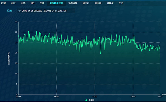
Task: Open the 数据 tab
Action: tap(3, 3)
